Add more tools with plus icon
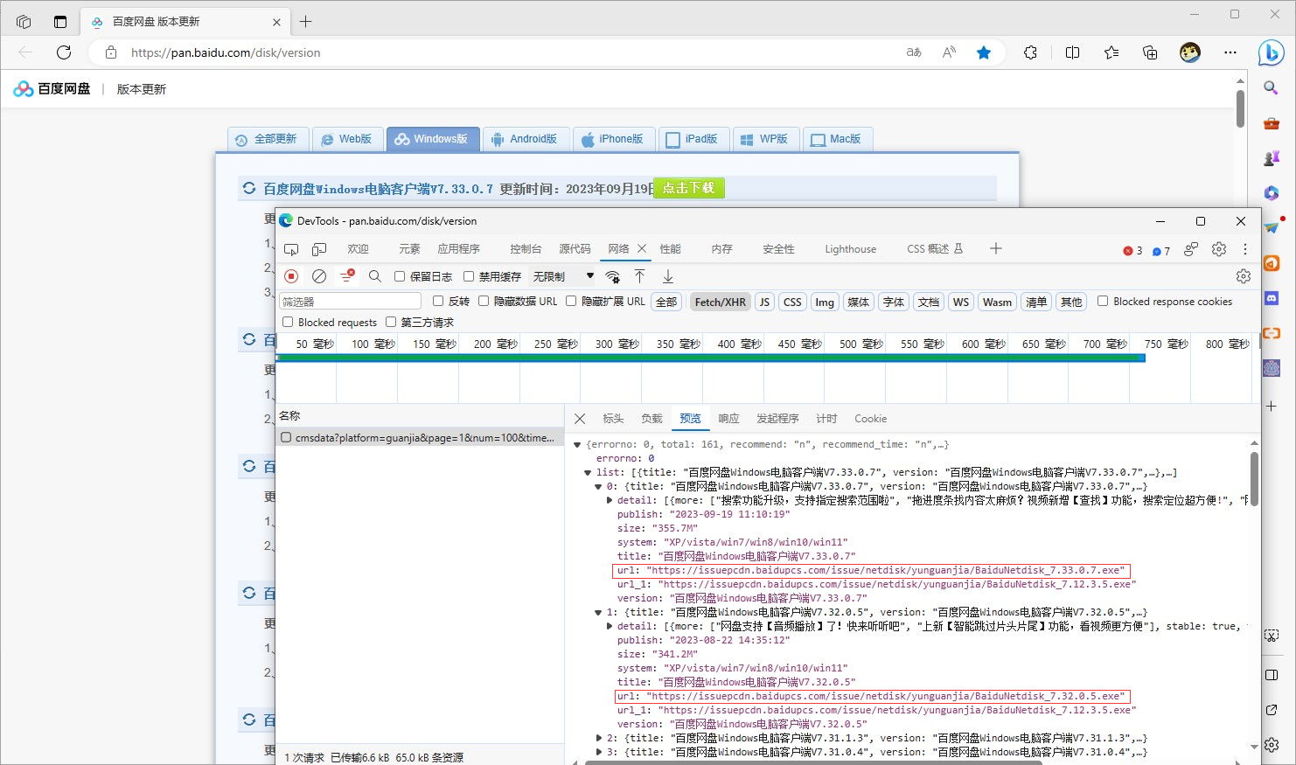This screenshot has width=1296, height=765. click(x=996, y=249)
